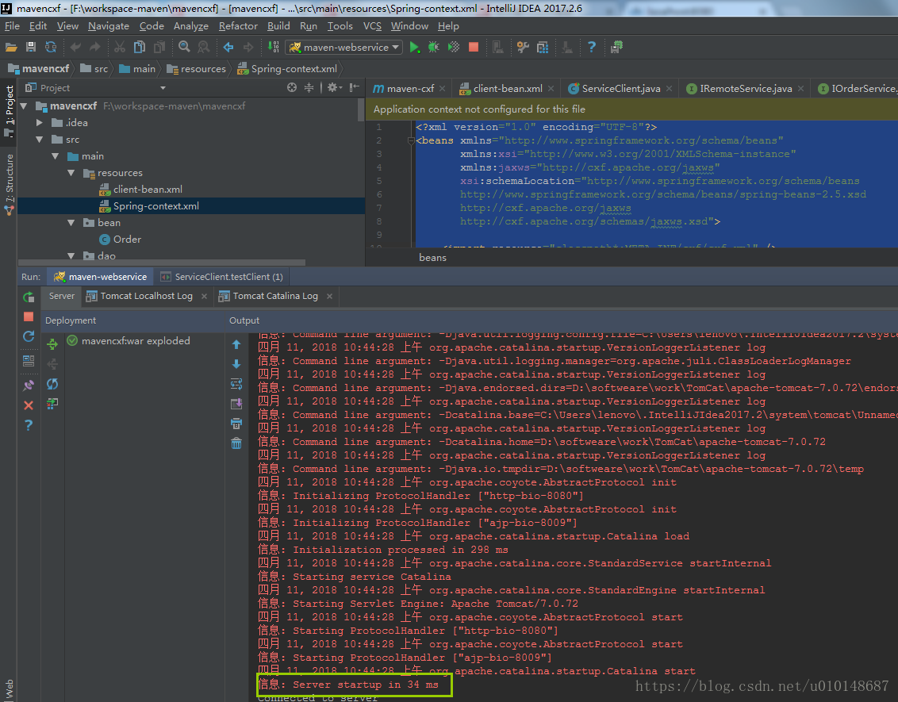Open Project Structure toolbar icon

pos(543,48)
